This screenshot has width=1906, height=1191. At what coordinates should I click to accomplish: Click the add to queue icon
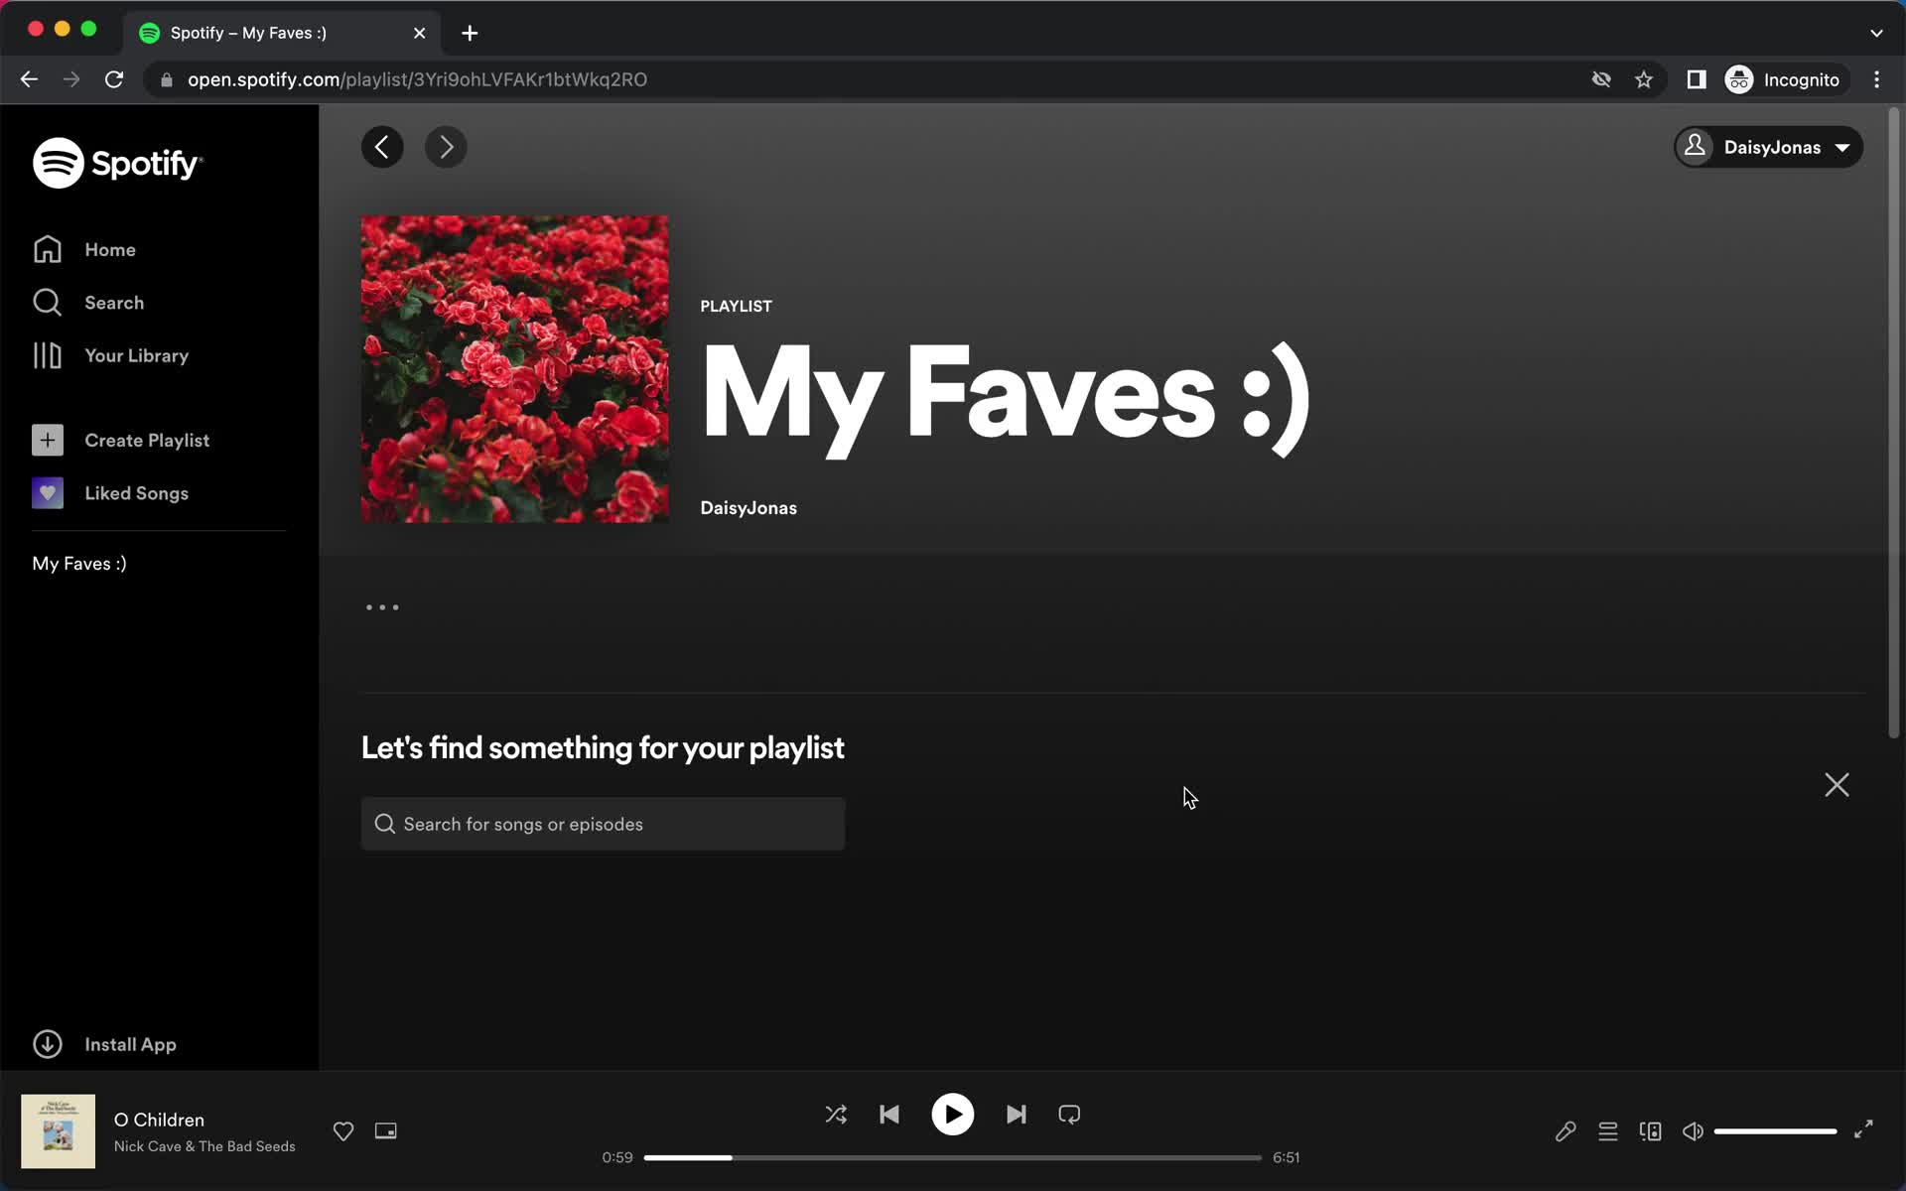[x=1608, y=1130]
